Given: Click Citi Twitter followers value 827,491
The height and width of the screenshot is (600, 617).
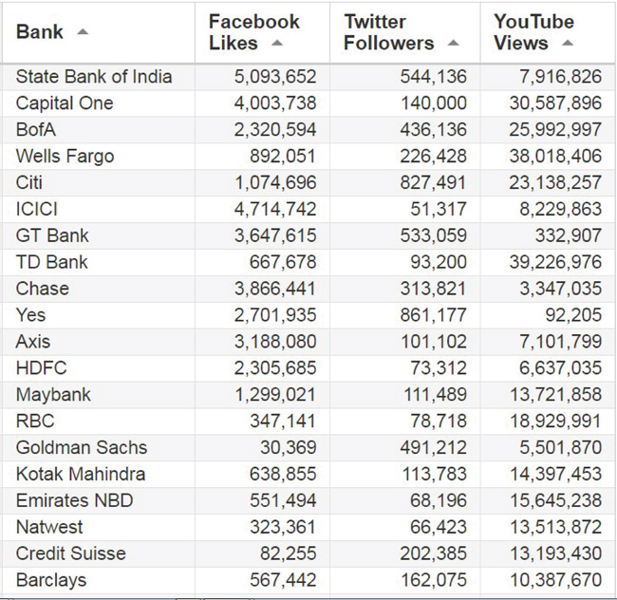Looking at the screenshot, I should (x=433, y=182).
